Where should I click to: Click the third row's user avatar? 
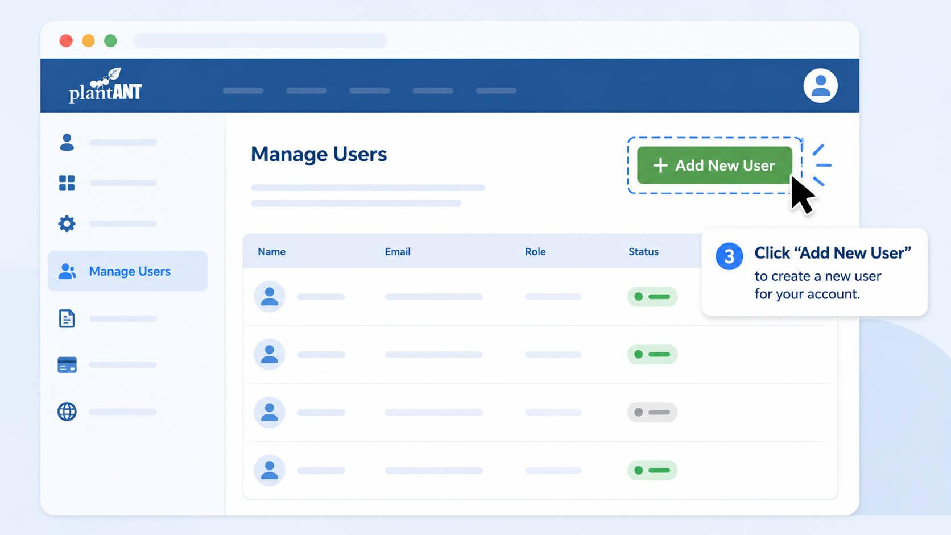269,412
